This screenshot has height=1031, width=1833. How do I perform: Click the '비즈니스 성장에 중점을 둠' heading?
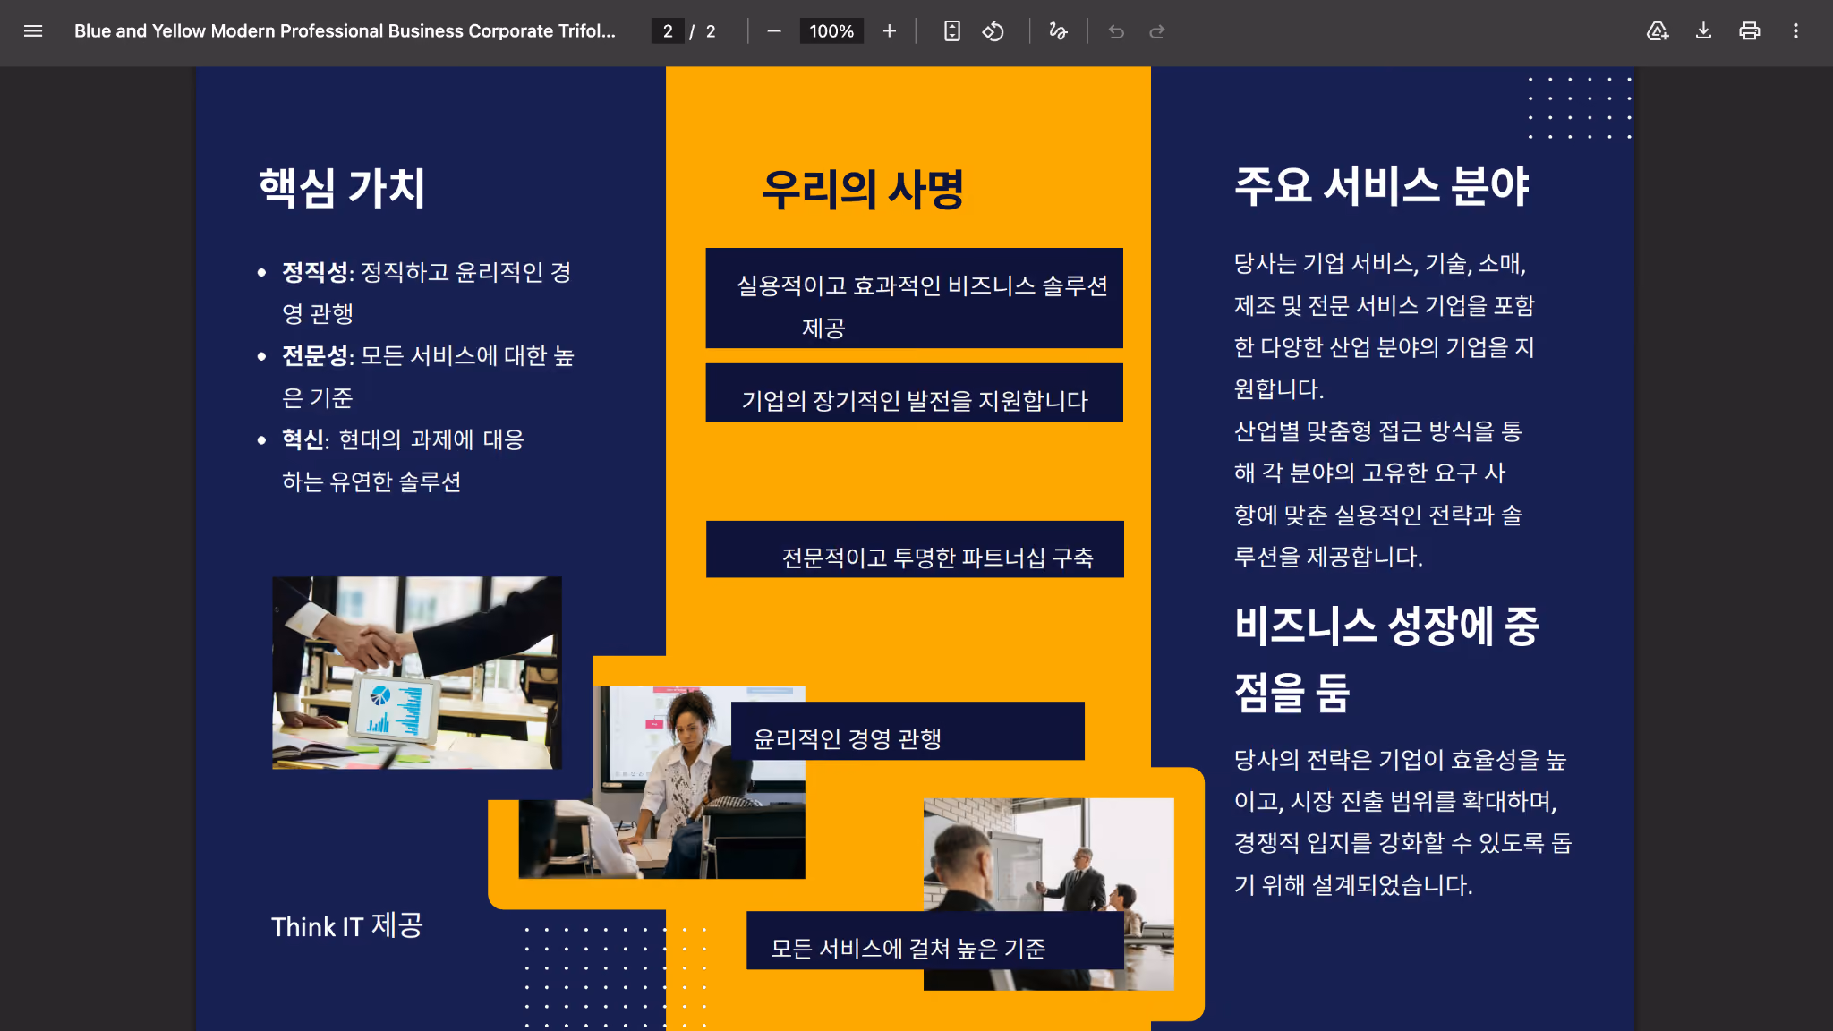point(1386,660)
